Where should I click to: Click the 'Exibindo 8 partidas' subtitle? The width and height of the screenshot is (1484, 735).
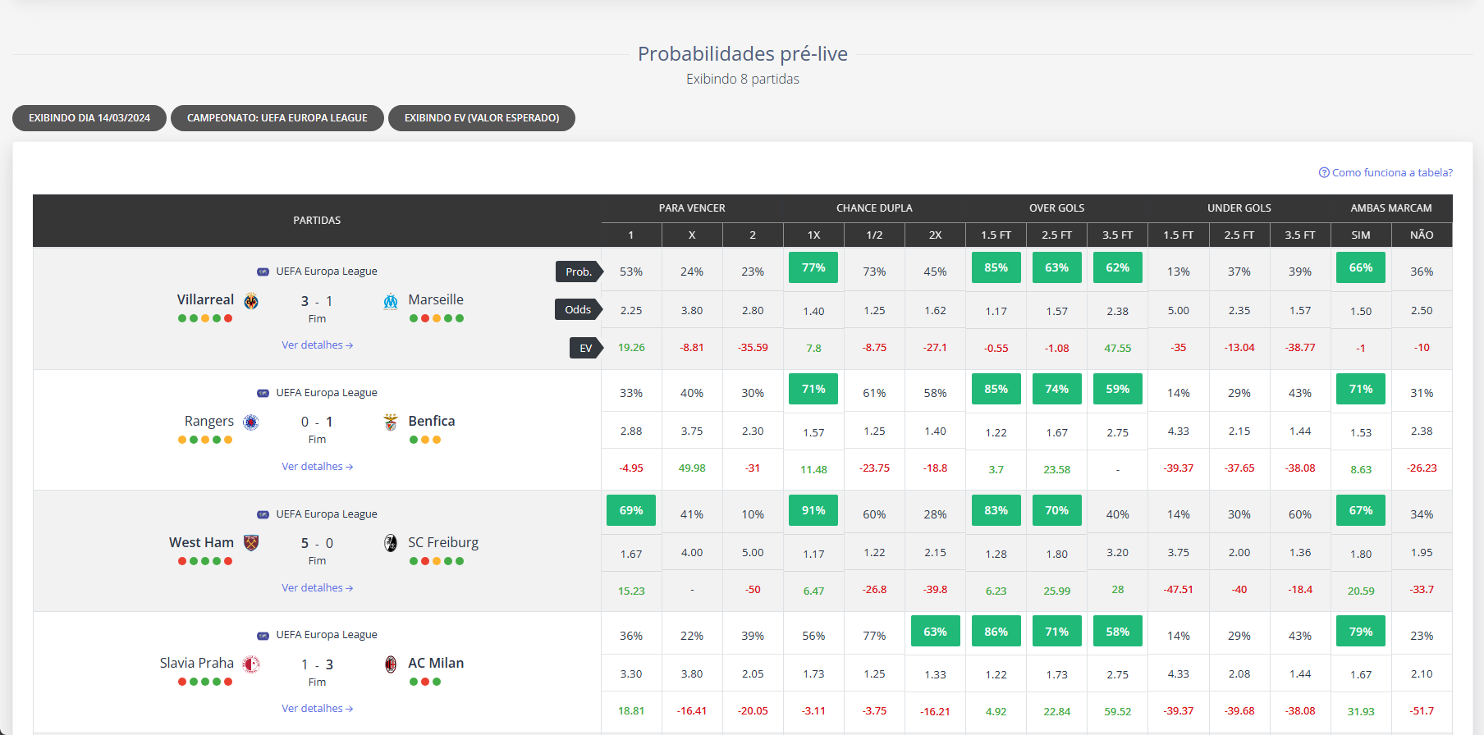click(x=743, y=79)
